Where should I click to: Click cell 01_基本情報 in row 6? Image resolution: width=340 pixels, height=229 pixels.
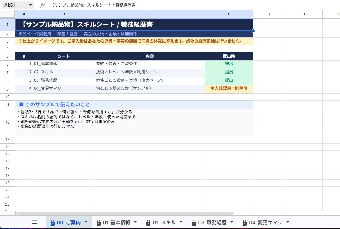tap(64, 65)
